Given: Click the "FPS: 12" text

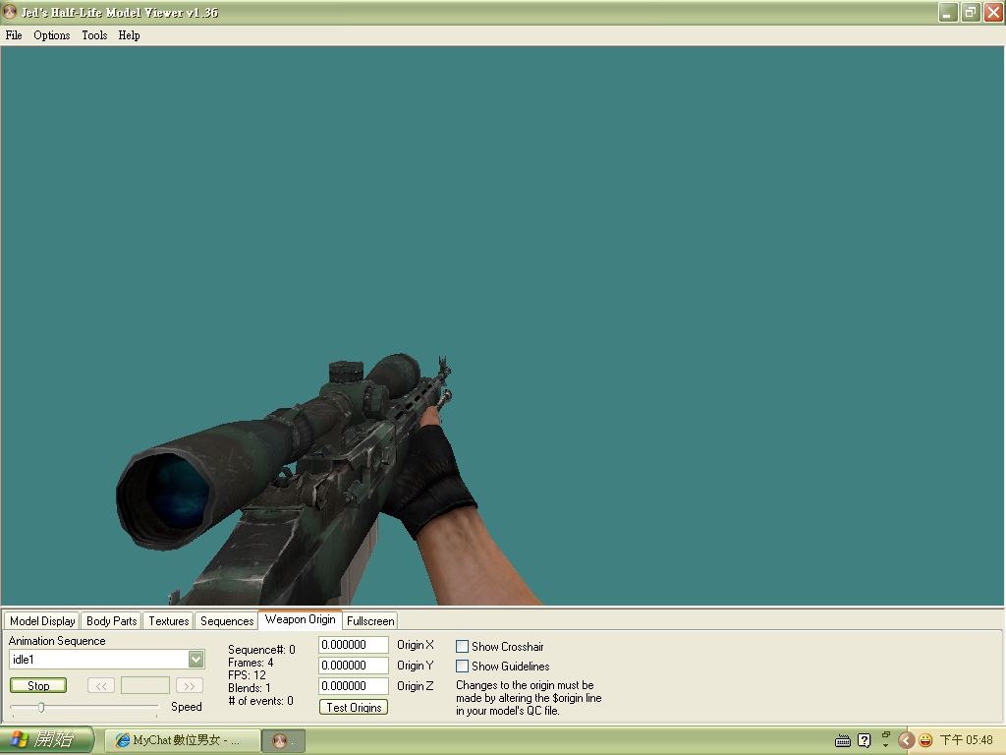Looking at the screenshot, I should pos(247,675).
